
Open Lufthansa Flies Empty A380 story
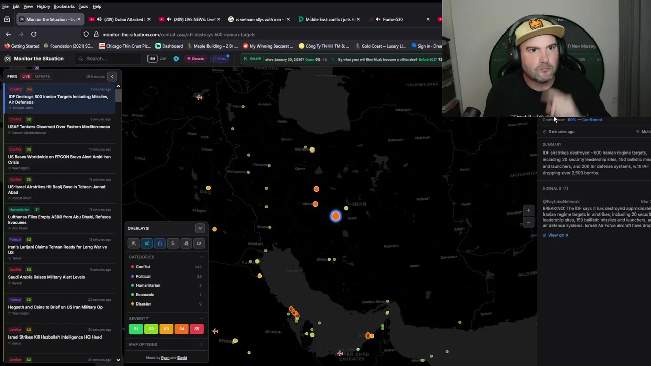(x=59, y=219)
